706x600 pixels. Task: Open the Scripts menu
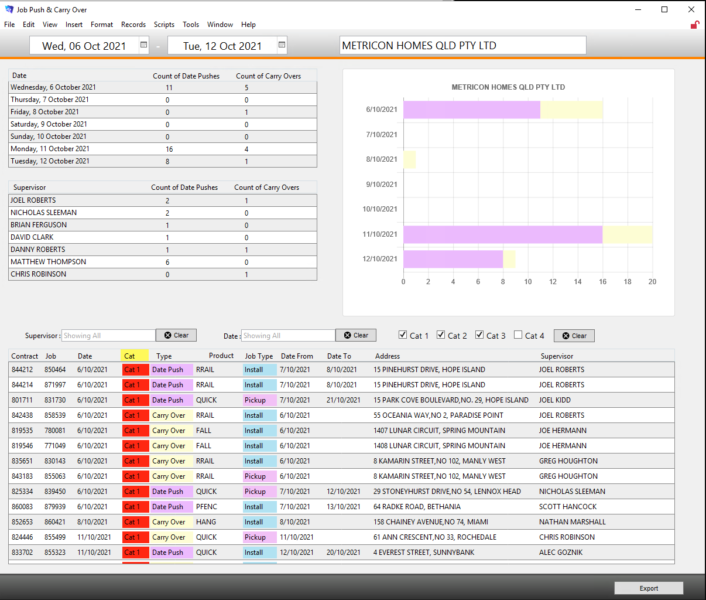click(164, 25)
